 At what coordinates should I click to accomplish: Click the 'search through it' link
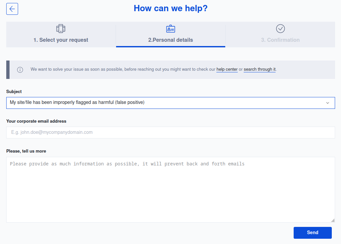(x=259, y=69)
